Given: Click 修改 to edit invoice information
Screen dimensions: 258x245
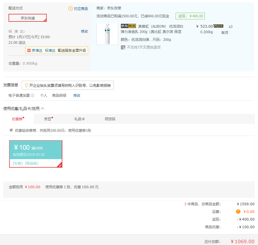Looking at the screenshot, I should (x=77, y=96).
